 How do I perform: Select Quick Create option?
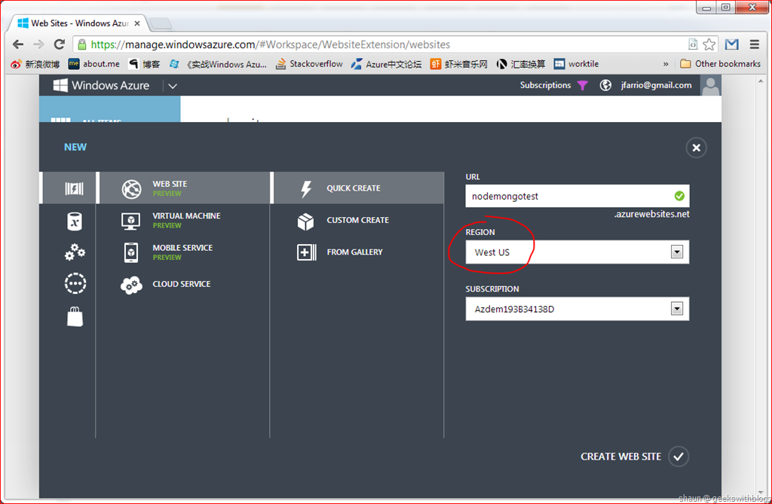(x=358, y=188)
